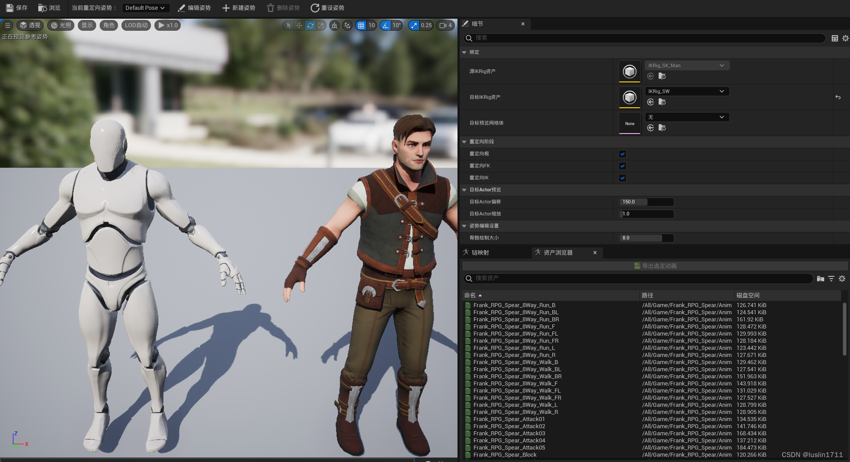Collapse the 姿势编辑设置 section
Image resolution: width=850 pixels, height=462 pixels.
point(464,226)
